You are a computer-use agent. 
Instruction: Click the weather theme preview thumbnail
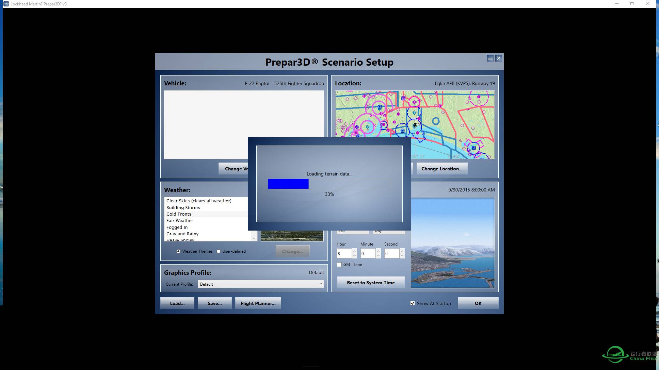pos(292,236)
